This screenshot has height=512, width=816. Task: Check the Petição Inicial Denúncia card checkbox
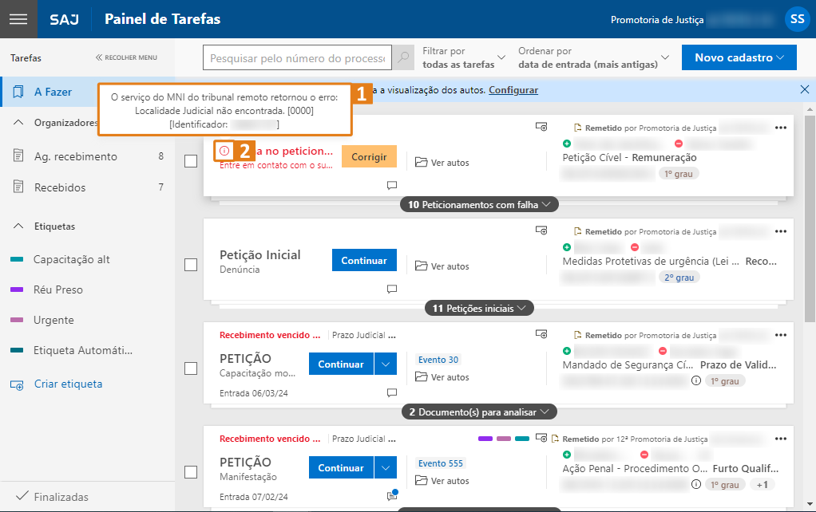coord(191,265)
